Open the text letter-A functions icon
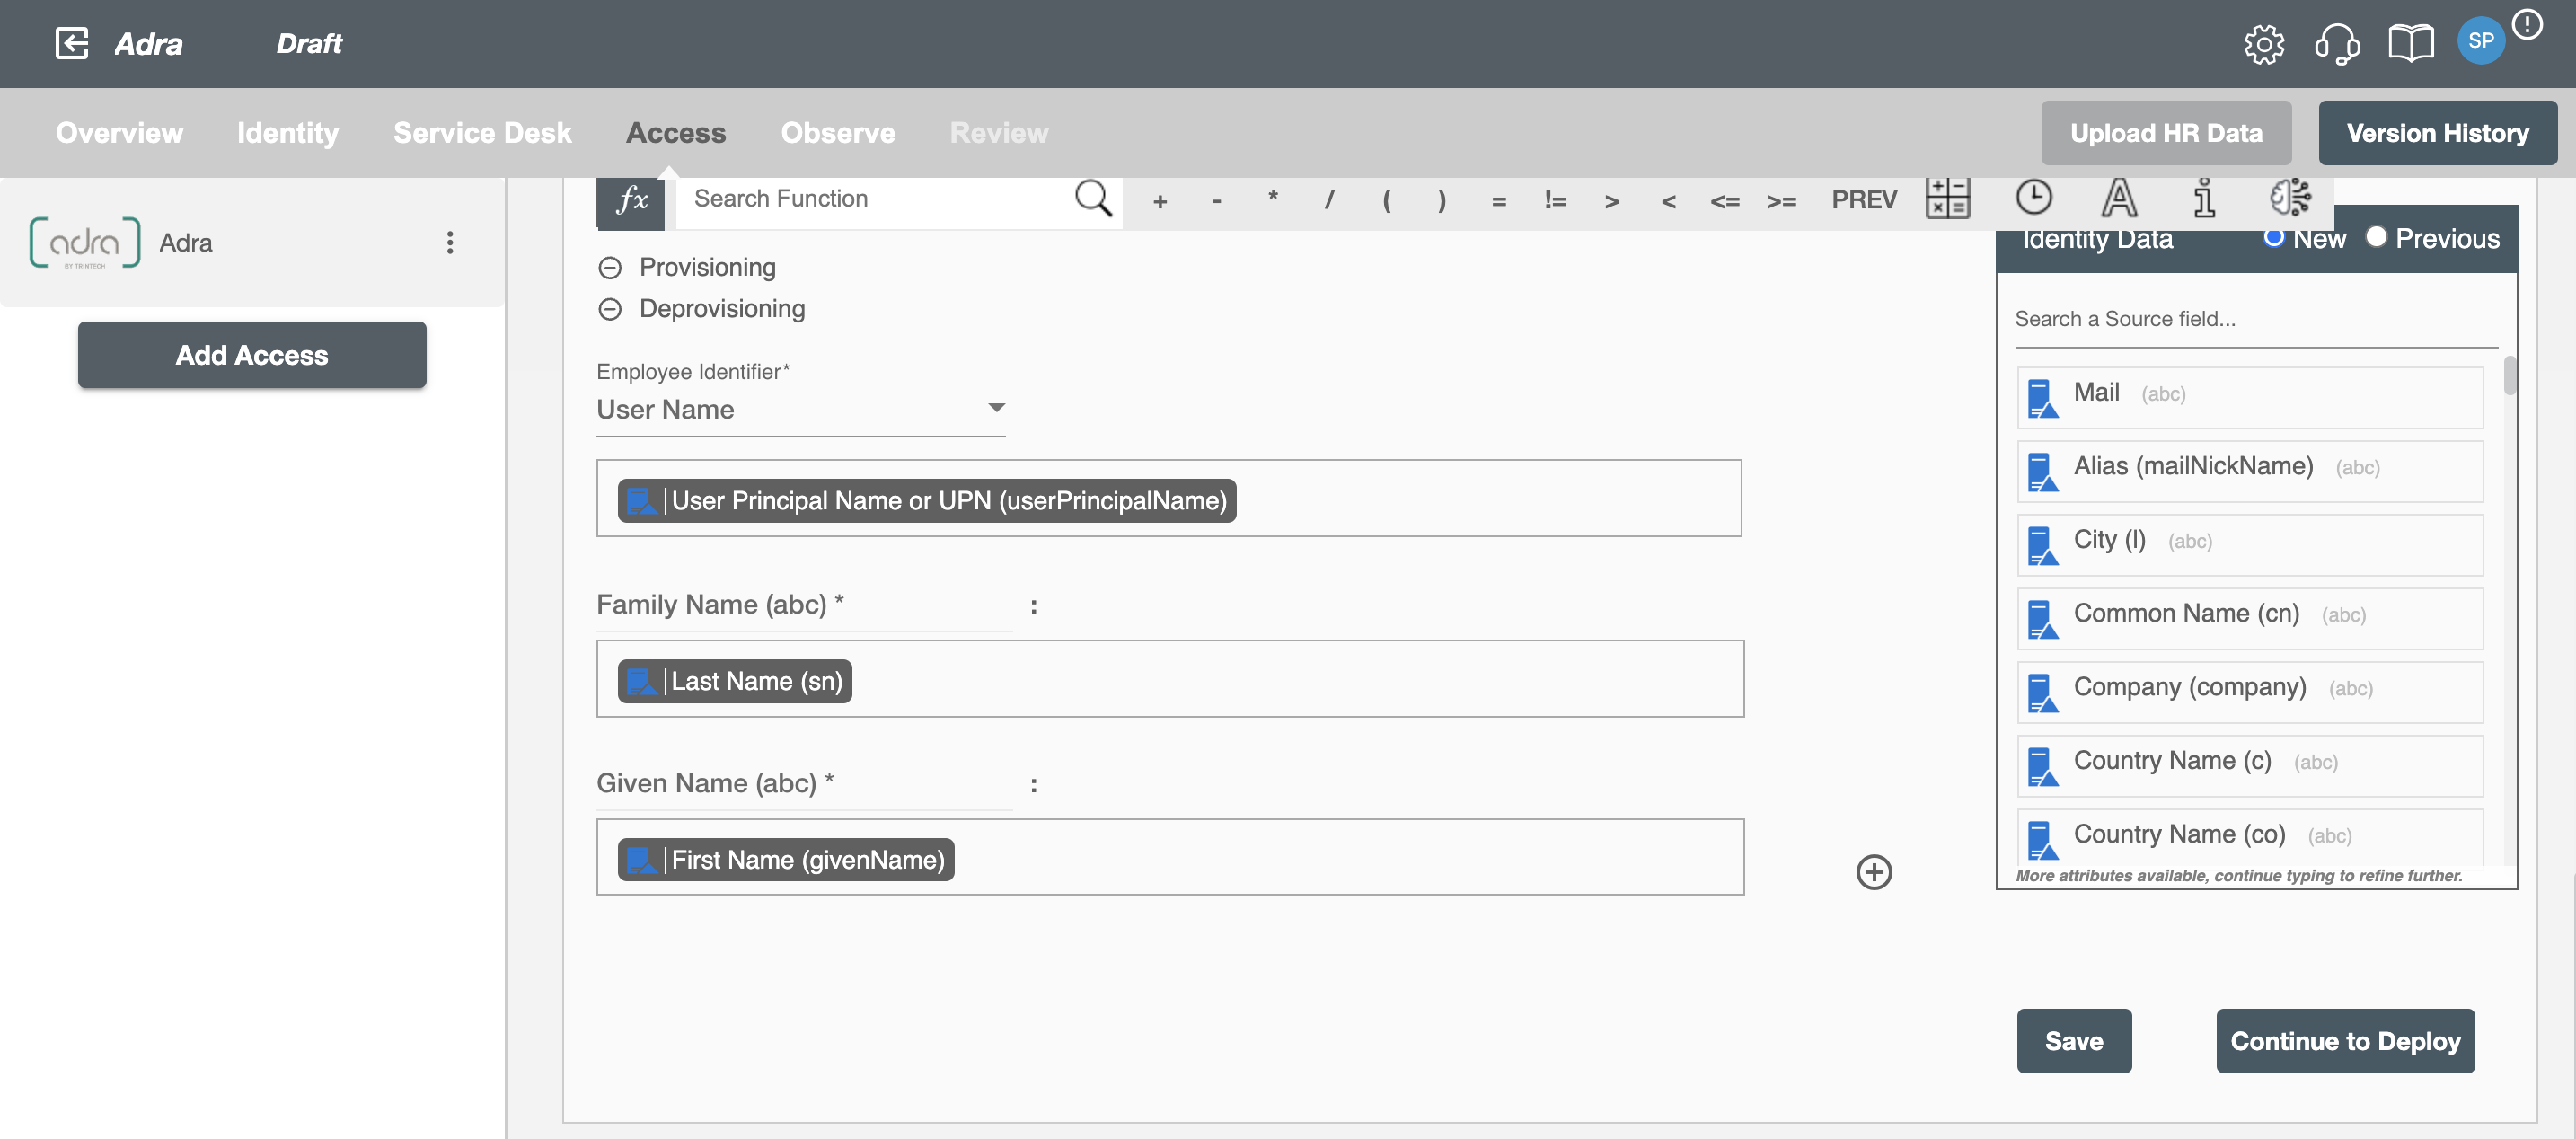2576x1139 pixels. pyautogui.click(x=2119, y=198)
